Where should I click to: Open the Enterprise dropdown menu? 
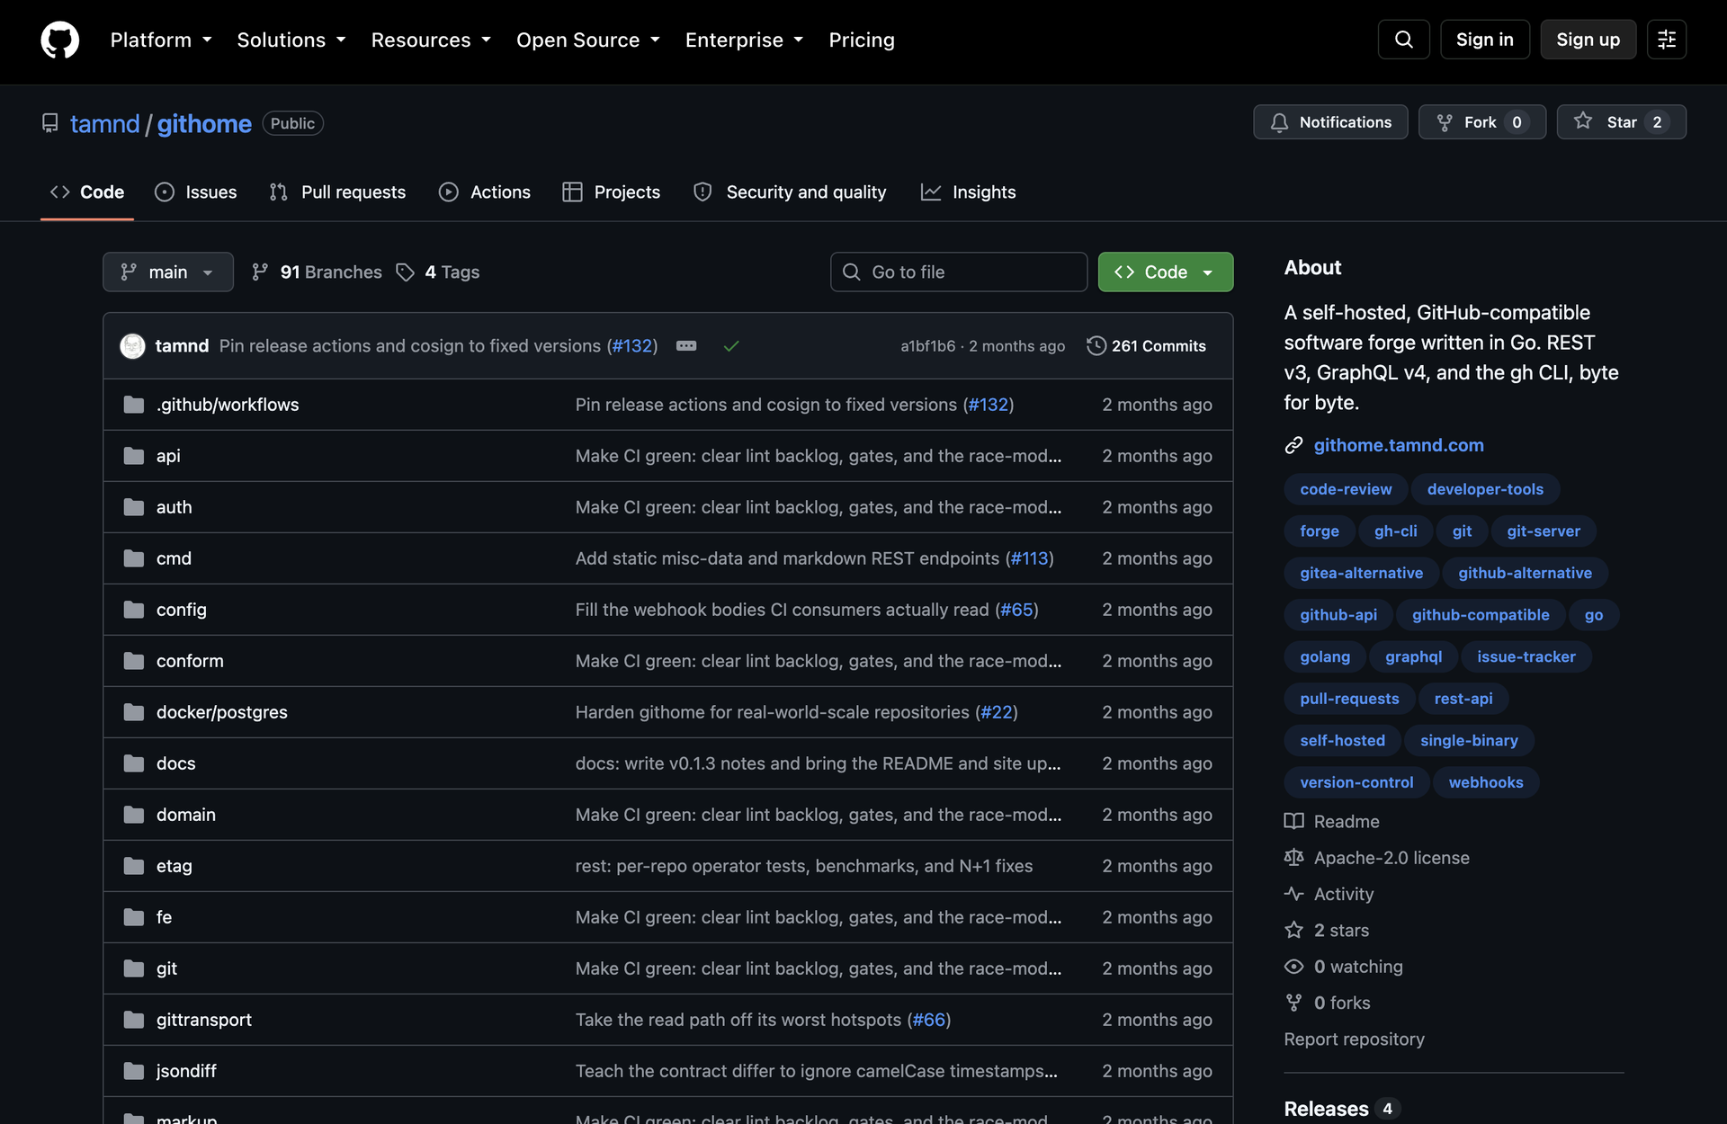[x=744, y=40]
